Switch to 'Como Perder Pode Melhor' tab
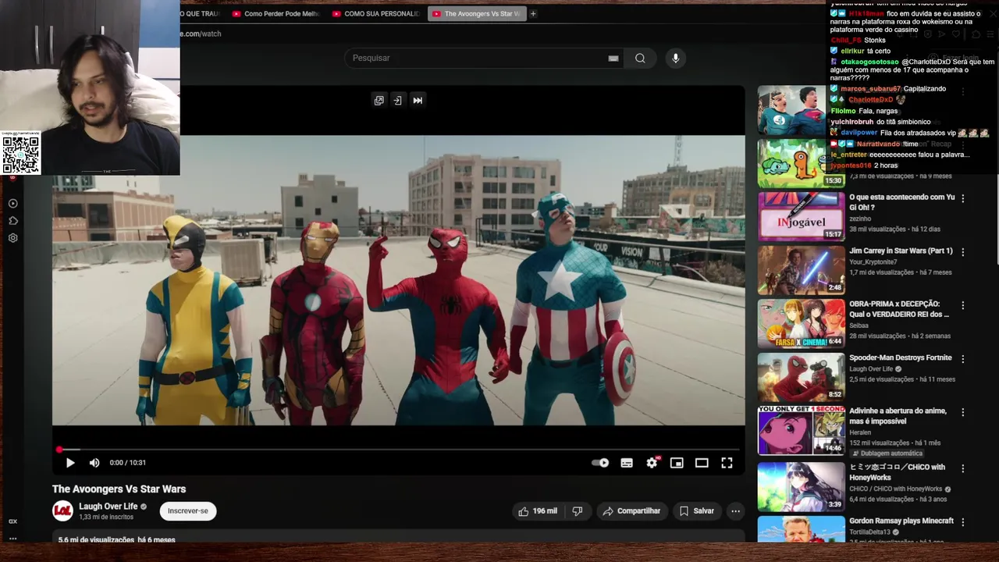The height and width of the screenshot is (562, 999). pyautogui.click(x=276, y=13)
